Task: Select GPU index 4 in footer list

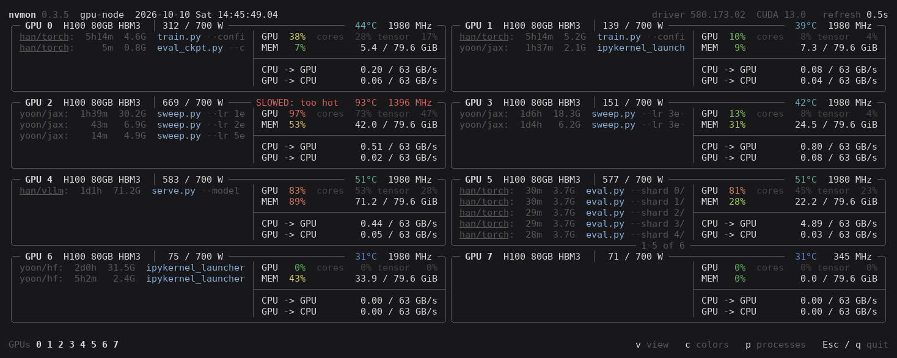Action: [x=83, y=345]
